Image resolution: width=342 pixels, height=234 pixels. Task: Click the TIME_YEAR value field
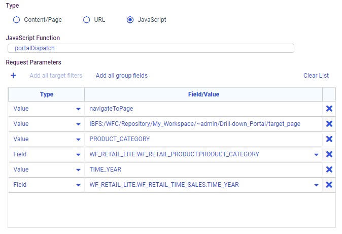(x=203, y=170)
